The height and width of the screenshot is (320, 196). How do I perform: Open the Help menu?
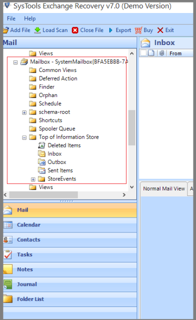[x=30, y=18]
